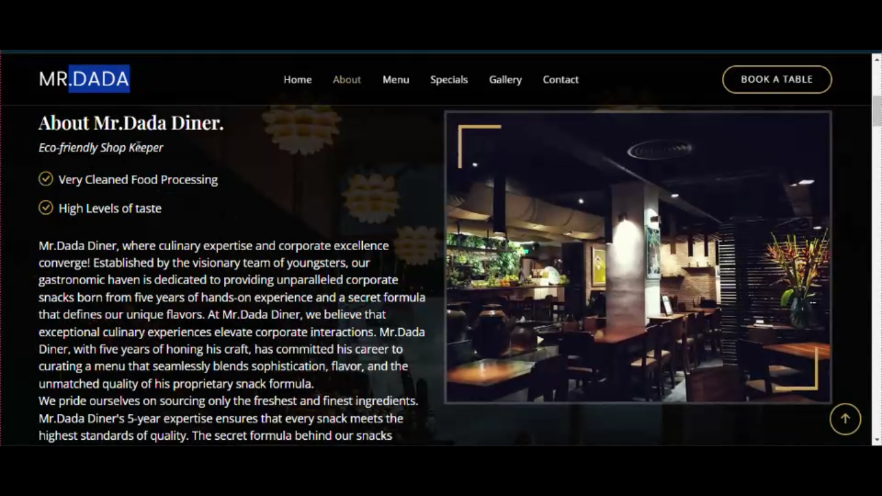Navigate to the Contact section

pos(560,79)
